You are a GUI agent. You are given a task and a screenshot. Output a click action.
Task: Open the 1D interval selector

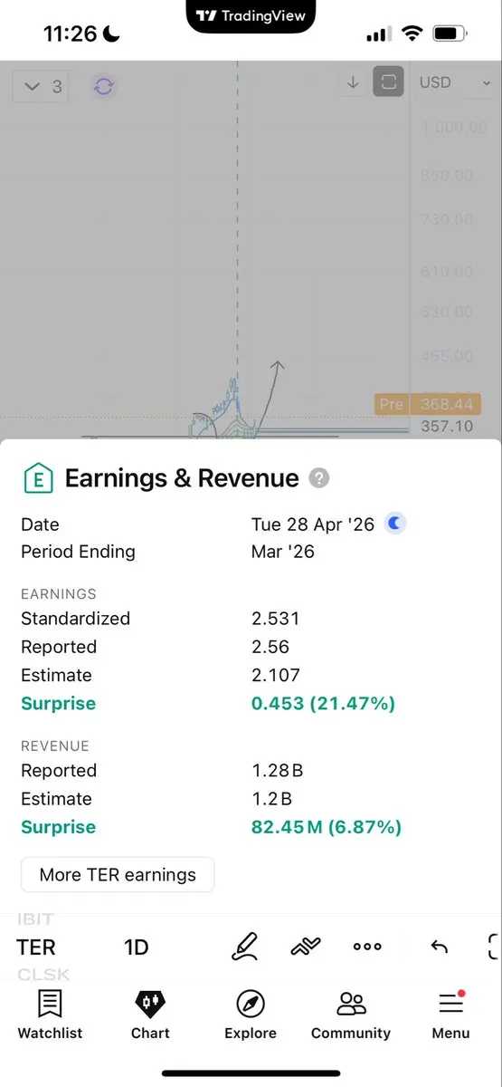pyautogui.click(x=136, y=948)
